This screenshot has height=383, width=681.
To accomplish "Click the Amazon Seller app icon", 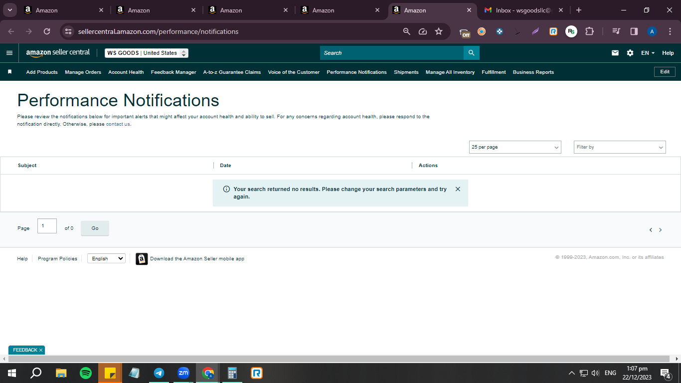I will click(x=142, y=259).
